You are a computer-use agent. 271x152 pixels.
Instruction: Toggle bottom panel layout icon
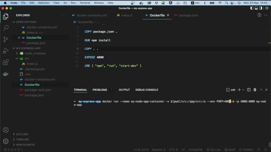click(x=256, y=8)
